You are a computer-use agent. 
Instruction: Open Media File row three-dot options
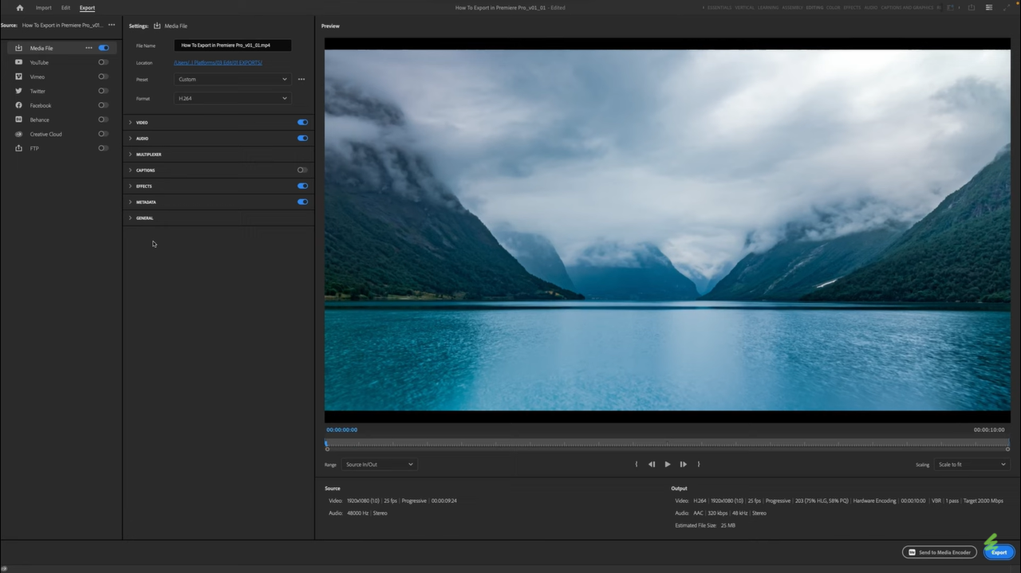point(89,48)
